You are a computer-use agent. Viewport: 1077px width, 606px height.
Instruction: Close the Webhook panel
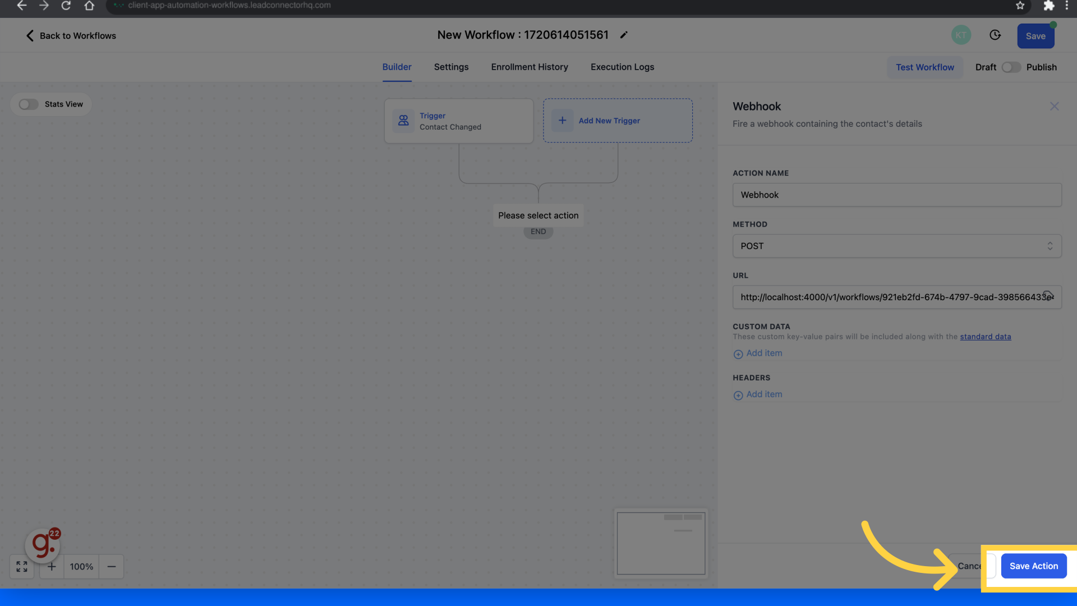coord(1055,106)
